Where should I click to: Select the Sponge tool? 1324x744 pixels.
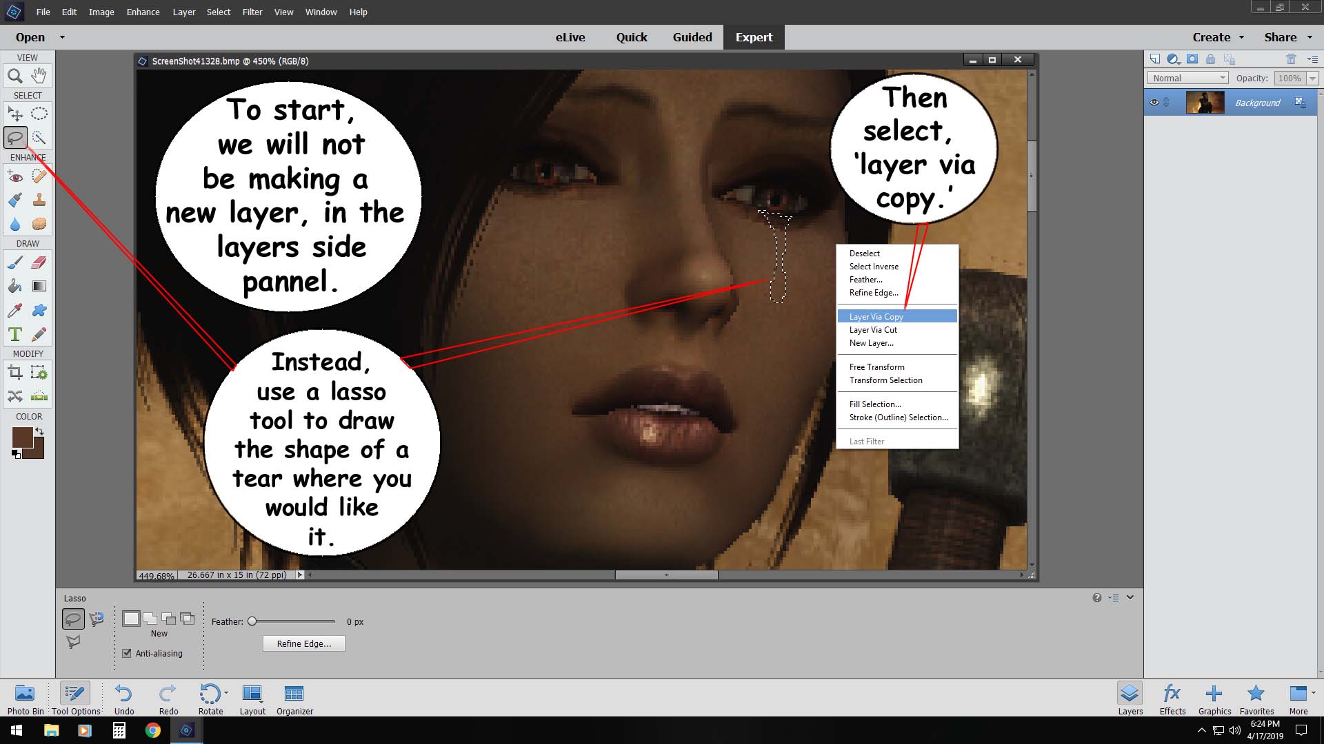tap(39, 225)
